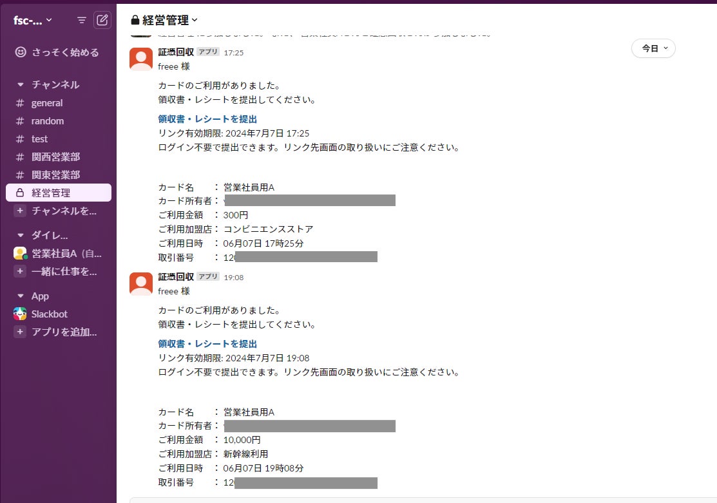Collapse the App section in the sidebar

pos(20,296)
